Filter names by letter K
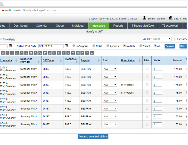Image resolution: width=188 pixels, height=145 pixels. [x=21, y=53]
